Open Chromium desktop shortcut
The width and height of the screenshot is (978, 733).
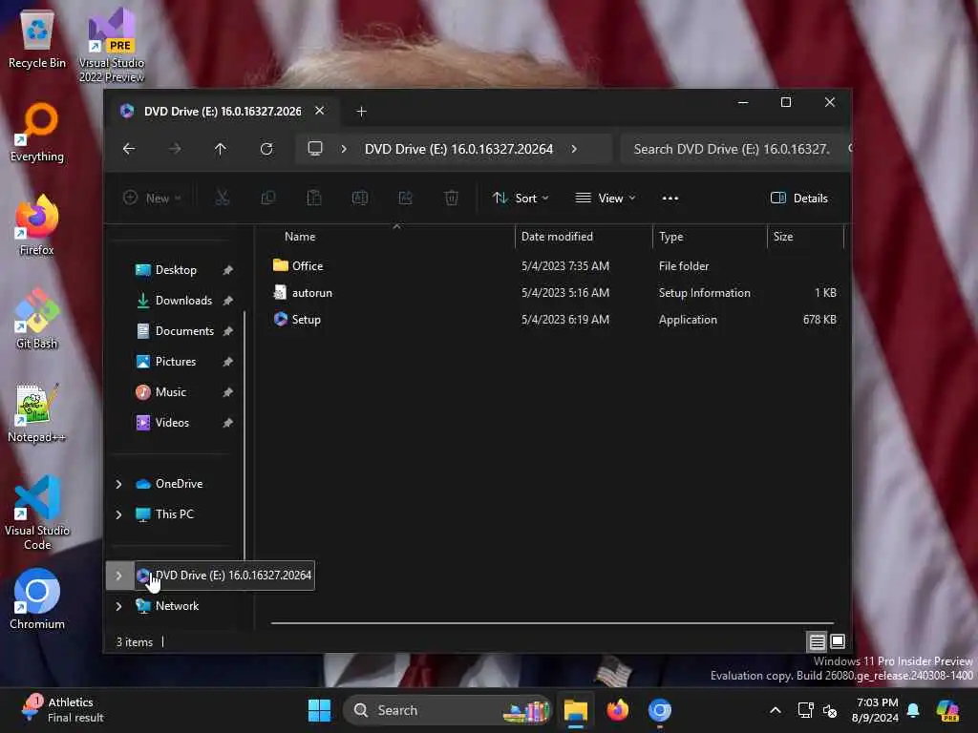(37, 599)
